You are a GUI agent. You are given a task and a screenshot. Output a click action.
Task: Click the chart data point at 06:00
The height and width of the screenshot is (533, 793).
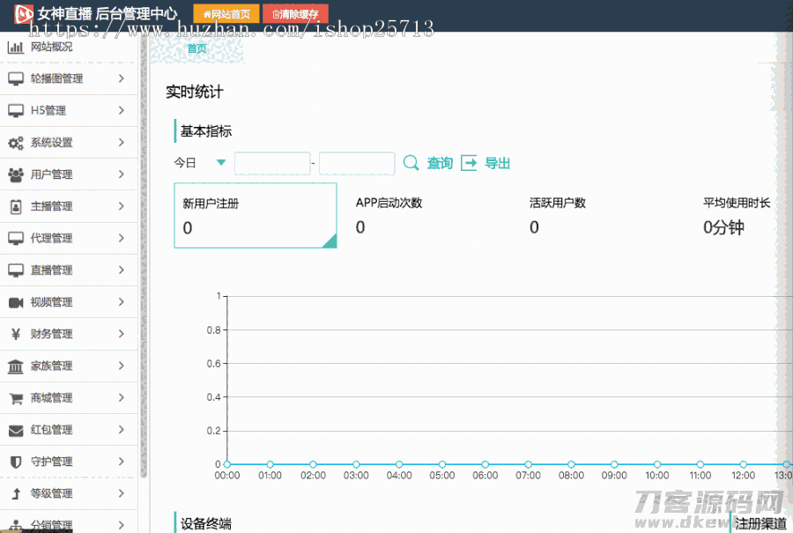click(485, 464)
